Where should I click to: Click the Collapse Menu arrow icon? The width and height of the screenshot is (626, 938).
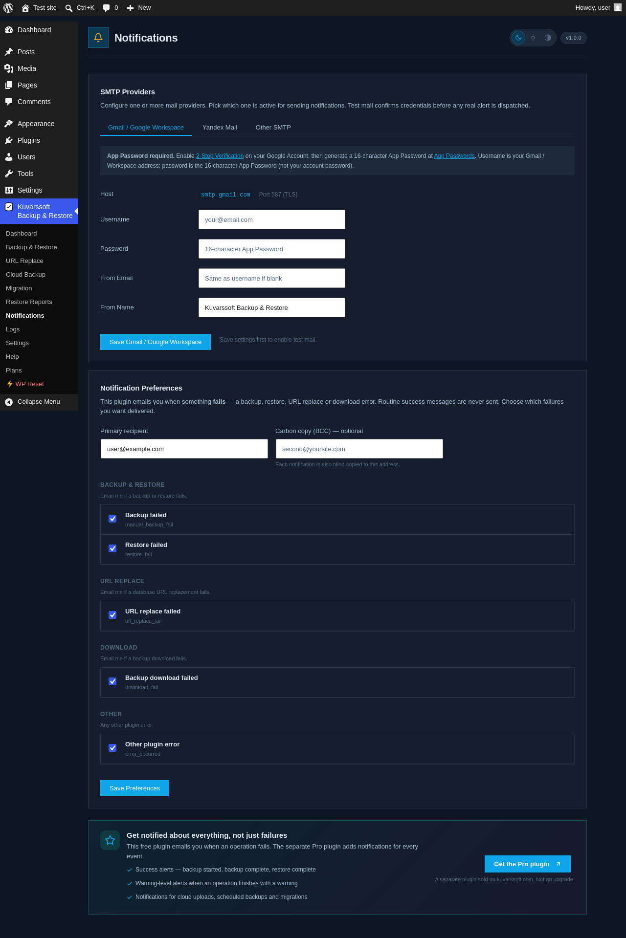point(9,402)
